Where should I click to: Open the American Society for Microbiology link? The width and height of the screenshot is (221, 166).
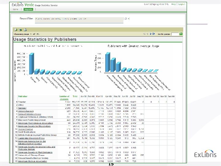pyautogui.click(x=34, y=126)
